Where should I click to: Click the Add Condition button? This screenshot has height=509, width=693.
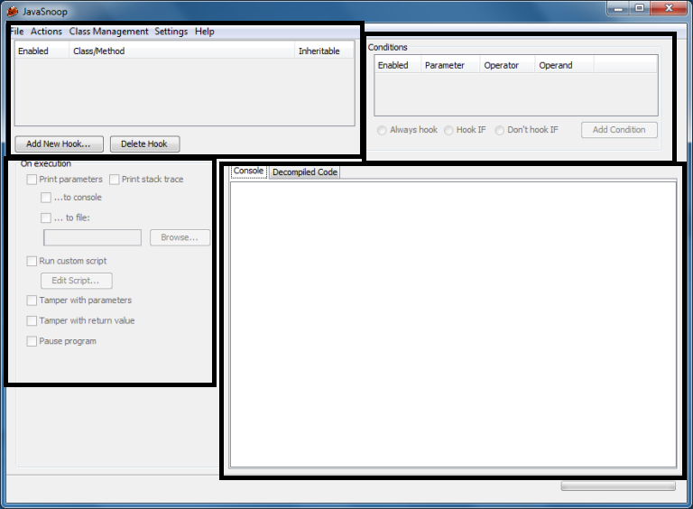[619, 130]
